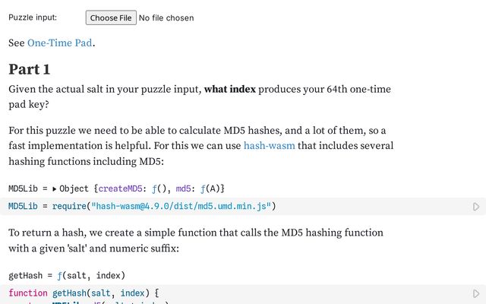
Task: Run the MD5Lib require cell
Action: click(x=476, y=207)
